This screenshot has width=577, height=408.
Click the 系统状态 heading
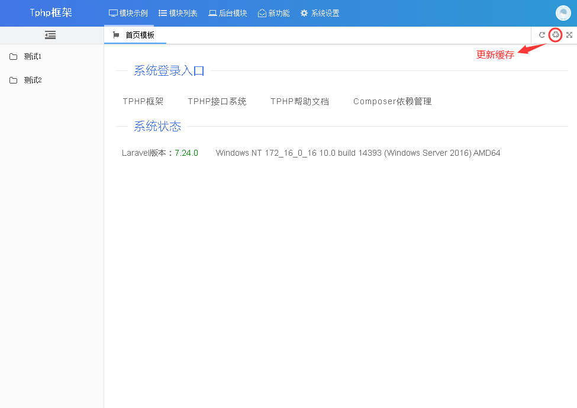[x=157, y=126]
